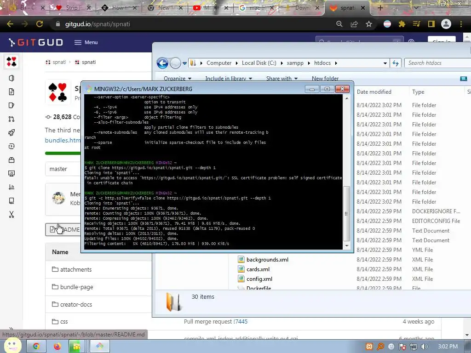Viewport: 471px width, 353px height.
Task: Sort by the Date modified column header
Action: (374, 92)
